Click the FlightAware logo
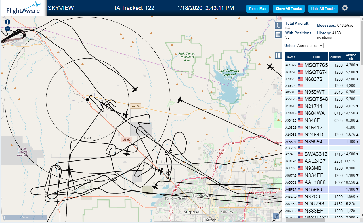 pyautogui.click(x=24, y=8)
